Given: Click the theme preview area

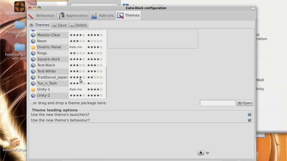Looking at the screenshot, I should (153, 39).
